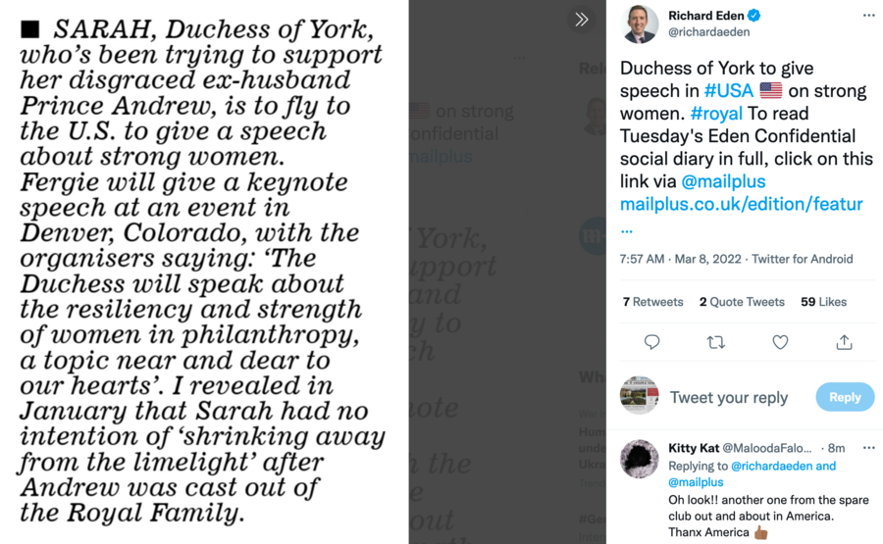Open more options menu on Richard Eden's tweet
This screenshot has width=883, height=544.
coord(868,16)
